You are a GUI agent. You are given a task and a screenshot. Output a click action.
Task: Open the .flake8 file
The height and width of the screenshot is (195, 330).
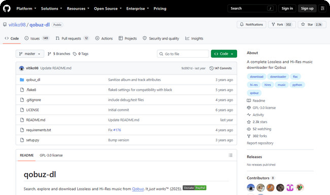pyautogui.click(x=31, y=90)
